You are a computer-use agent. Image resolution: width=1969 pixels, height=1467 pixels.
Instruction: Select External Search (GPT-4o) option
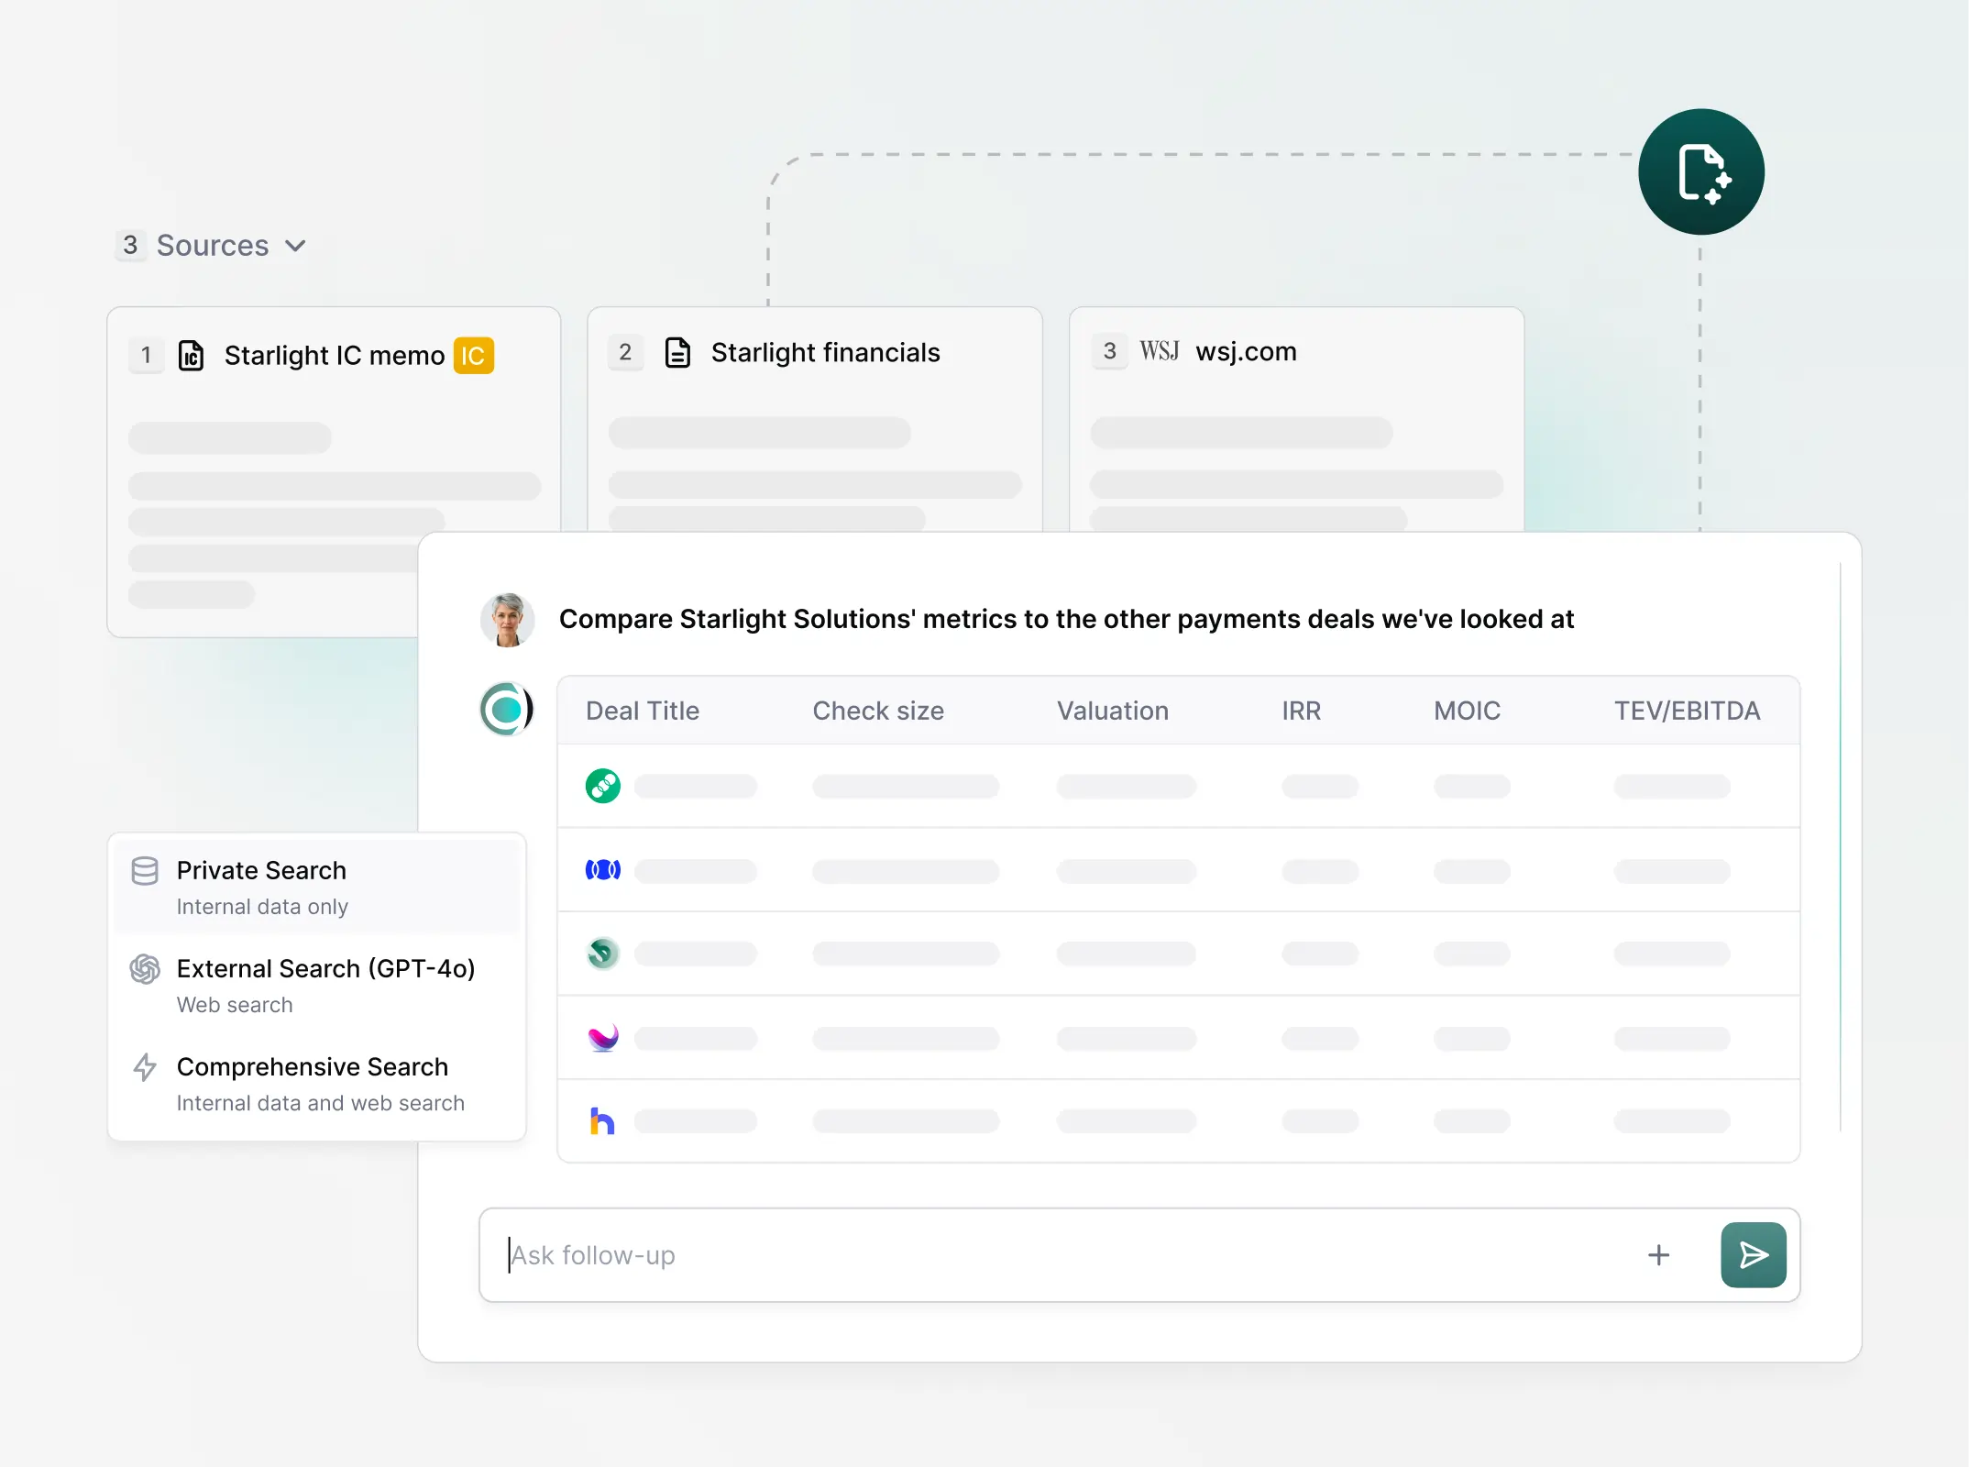coord(317,986)
